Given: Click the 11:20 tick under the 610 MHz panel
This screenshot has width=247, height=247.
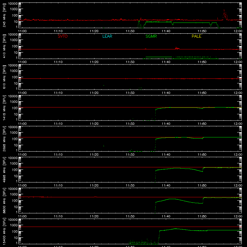Looking at the screenshot, I should 94,93.
